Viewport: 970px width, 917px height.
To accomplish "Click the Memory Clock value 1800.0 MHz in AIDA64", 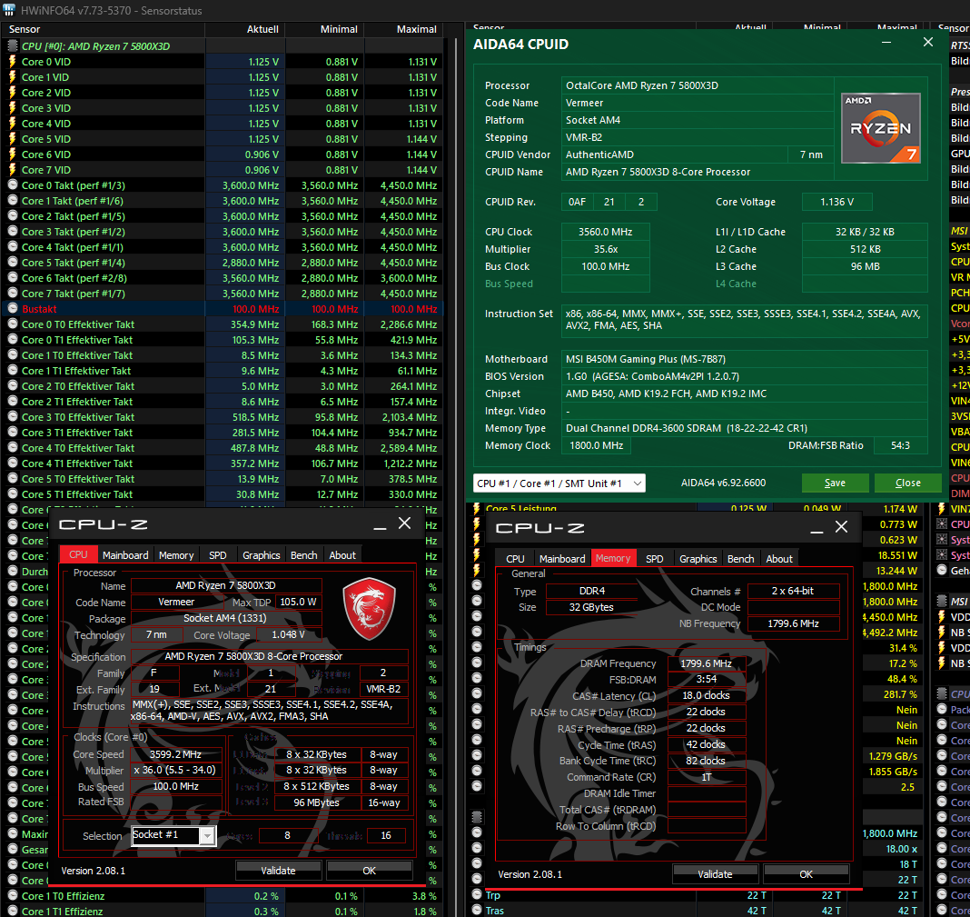I will pos(597,445).
